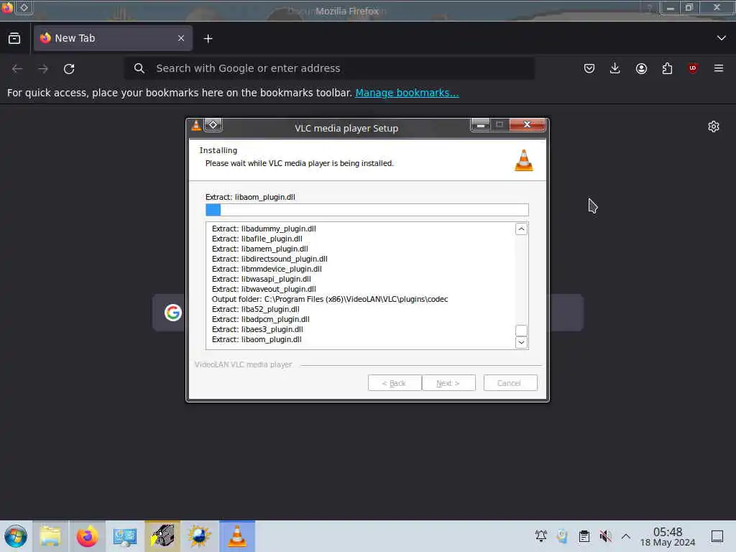Screen dimensions: 736x552
Task: Open Firefox tab overview list button
Action: click(x=14, y=39)
